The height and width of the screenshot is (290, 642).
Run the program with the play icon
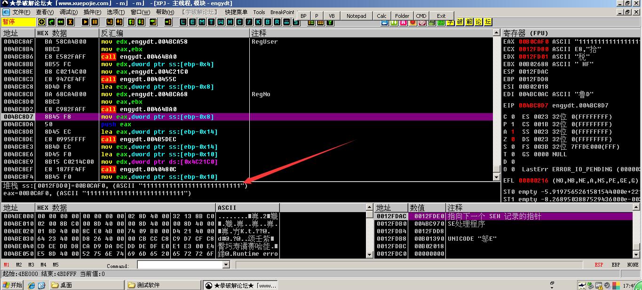[86, 22]
